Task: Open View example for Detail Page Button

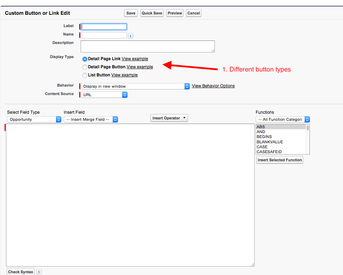Action: click(x=140, y=67)
